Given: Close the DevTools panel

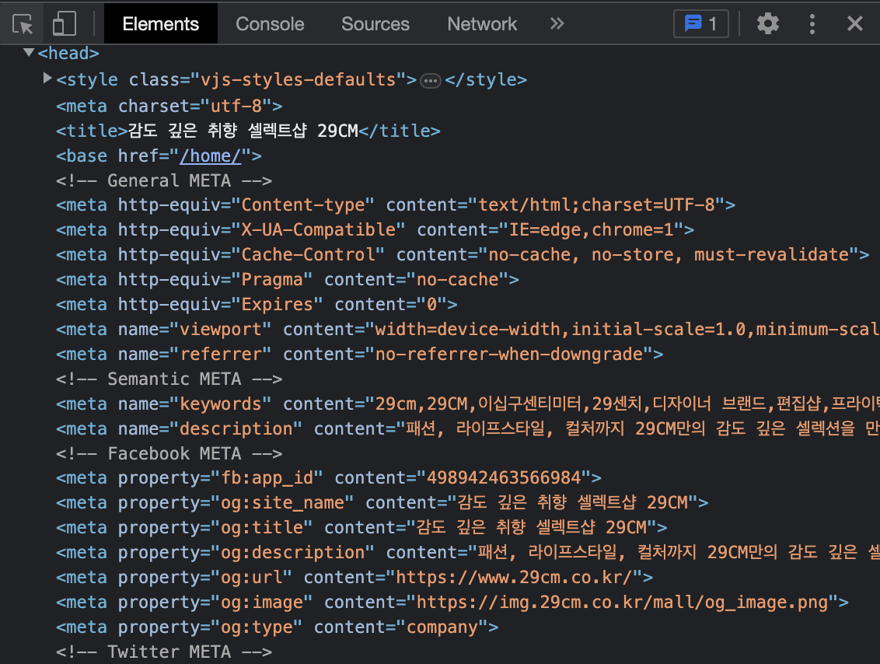Looking at the screenshot, I should coord(855,23).
